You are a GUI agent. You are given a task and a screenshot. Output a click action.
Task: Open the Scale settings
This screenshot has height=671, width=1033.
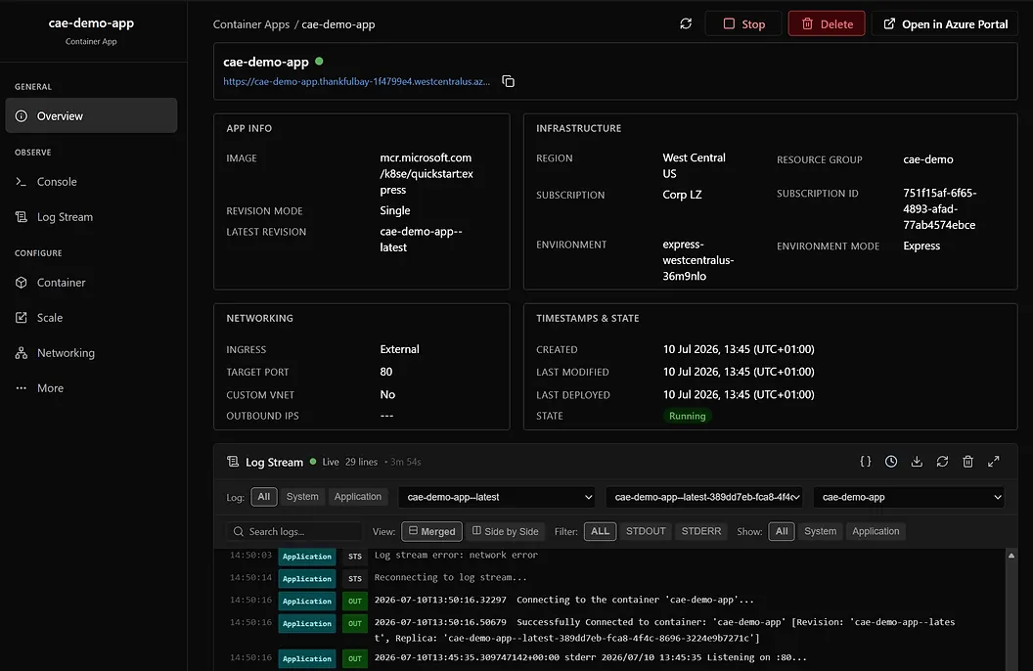click(x=91, y=317)
